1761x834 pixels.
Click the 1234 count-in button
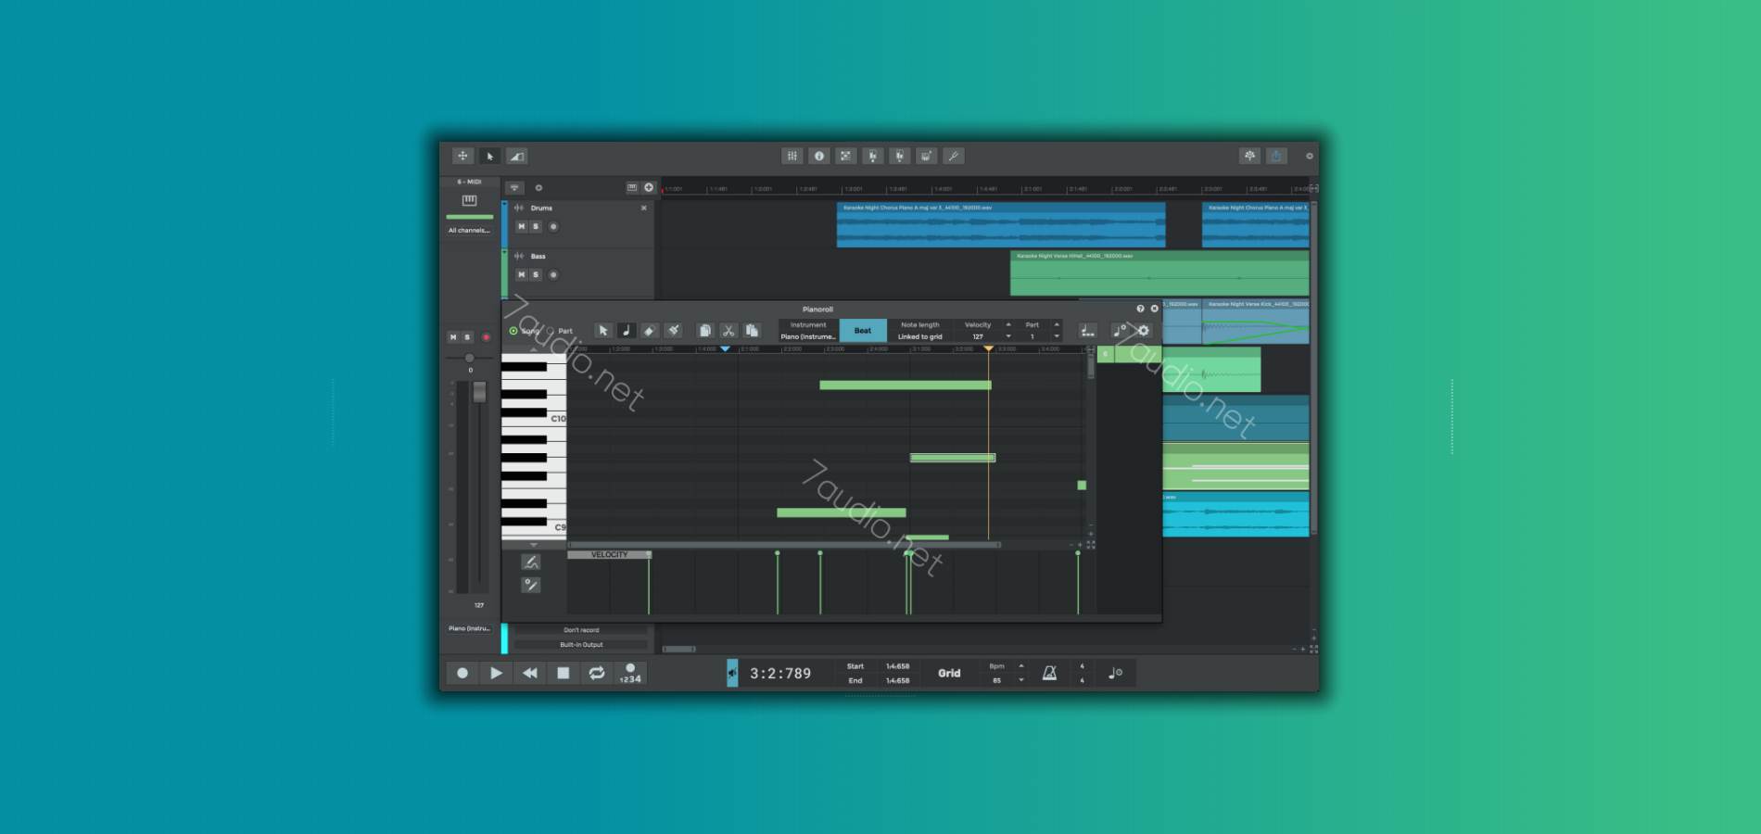630,673
